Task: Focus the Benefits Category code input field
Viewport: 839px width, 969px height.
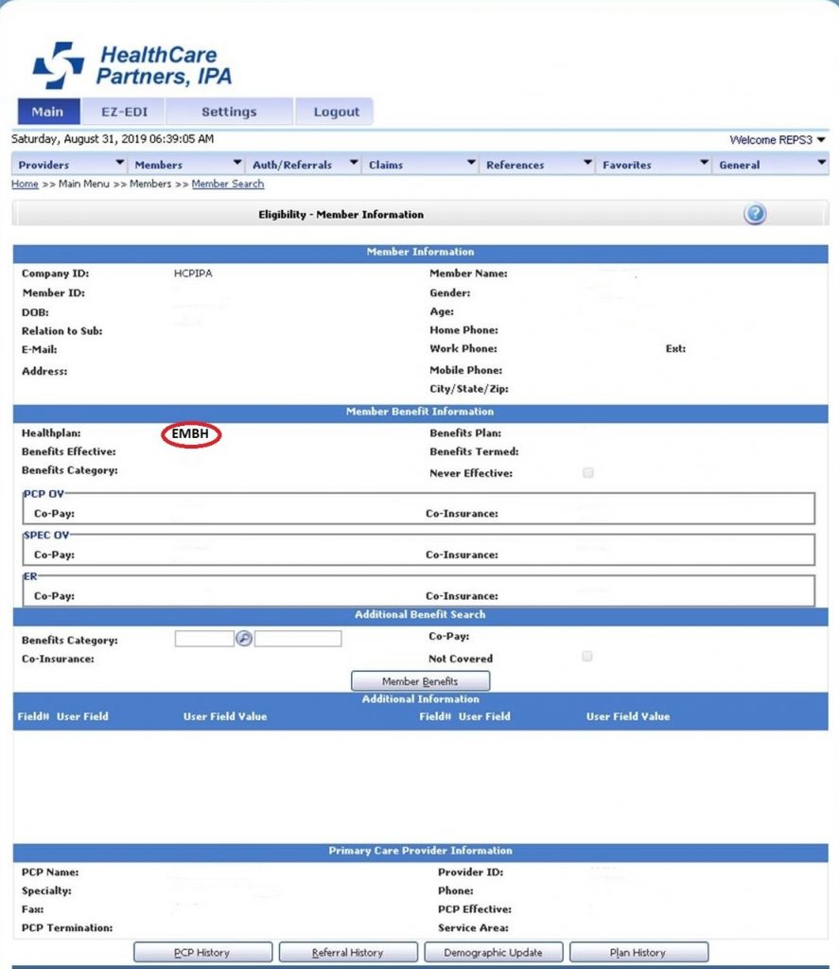Action: pyautogui.click(x=204, y=639)
